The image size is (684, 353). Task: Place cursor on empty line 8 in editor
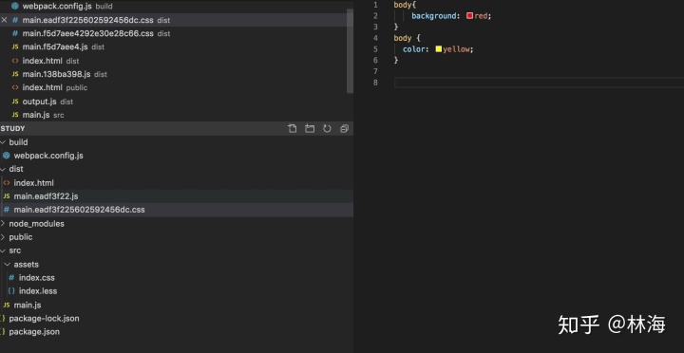pos(539,83)
